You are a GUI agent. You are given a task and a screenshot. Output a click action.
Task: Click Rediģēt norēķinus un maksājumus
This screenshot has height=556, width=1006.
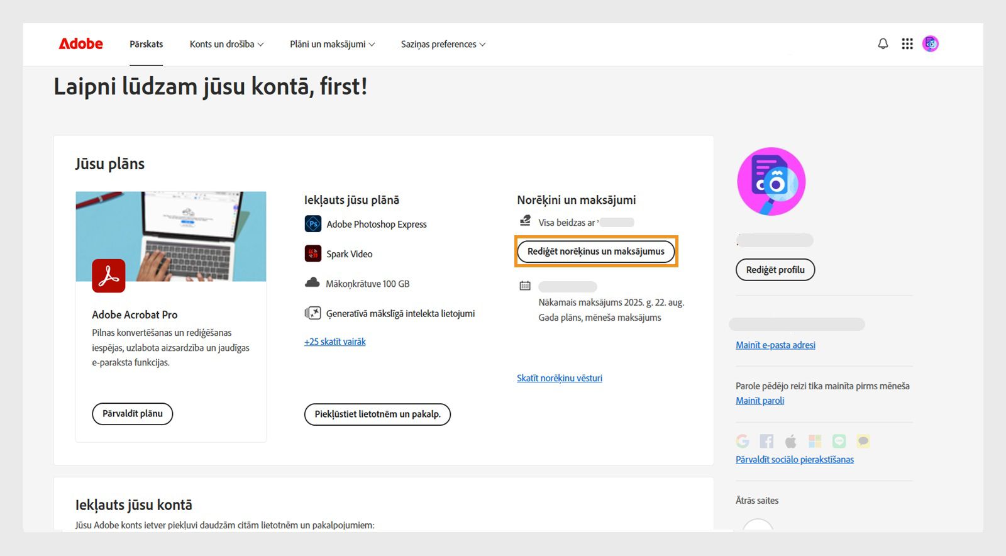tap(595, 251)
